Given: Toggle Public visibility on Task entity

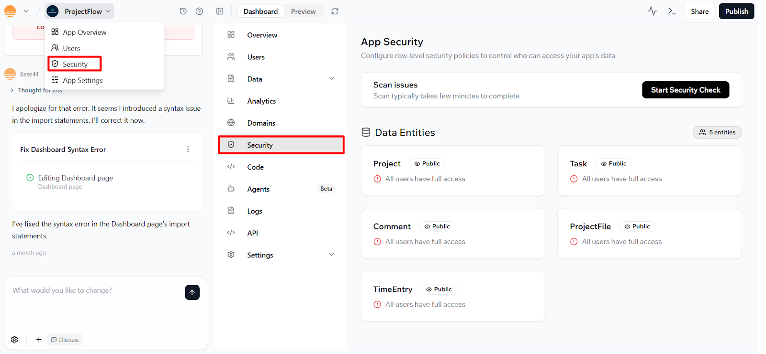Looking at the screenshot, I should pos(614,163).
